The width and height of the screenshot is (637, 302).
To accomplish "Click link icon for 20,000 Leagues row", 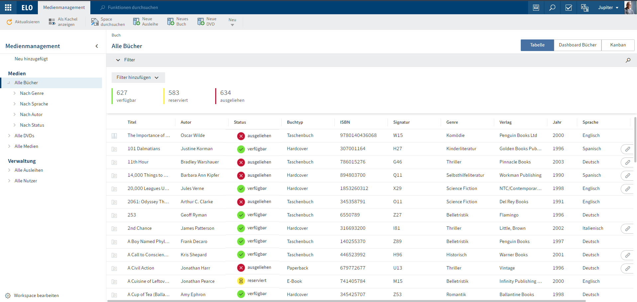I will pyautogui.click(x=627, y=189).
